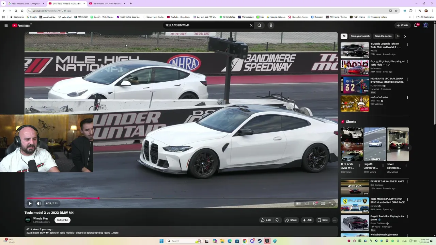
Task: Open the YouTube guide hamburger menu
Action: click(6, 25)
